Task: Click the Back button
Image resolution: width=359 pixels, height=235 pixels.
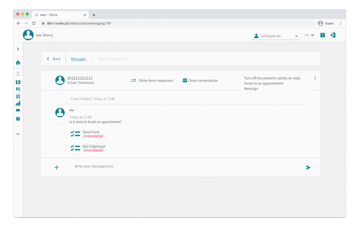Action: tap(54, 59)
